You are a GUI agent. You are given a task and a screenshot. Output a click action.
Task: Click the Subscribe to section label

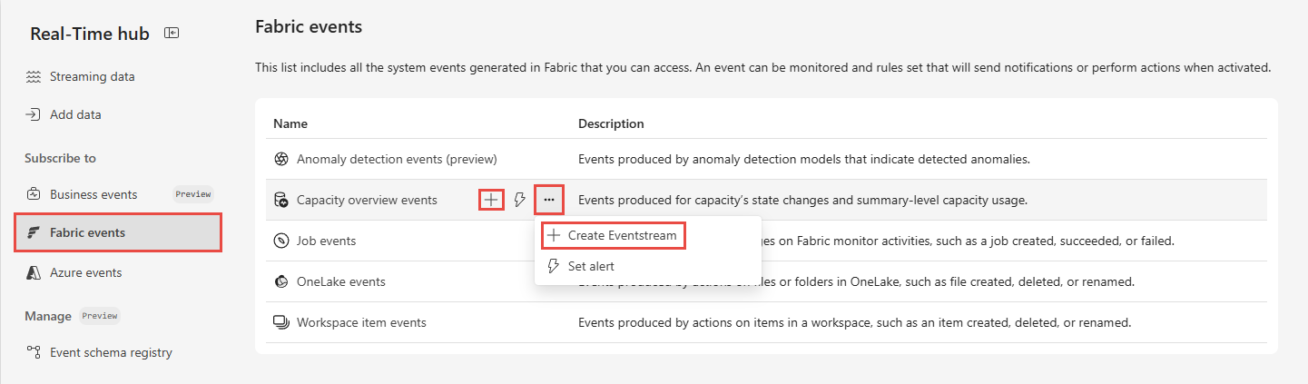pos(60,158)
